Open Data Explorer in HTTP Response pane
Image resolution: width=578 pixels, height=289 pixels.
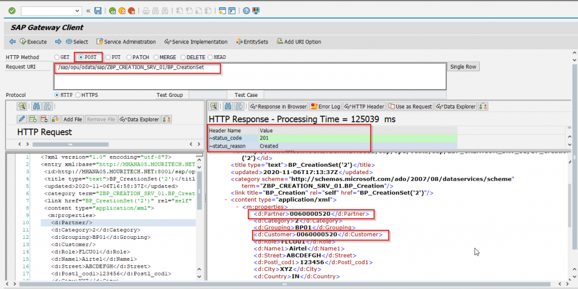click(x=456, y=106)
